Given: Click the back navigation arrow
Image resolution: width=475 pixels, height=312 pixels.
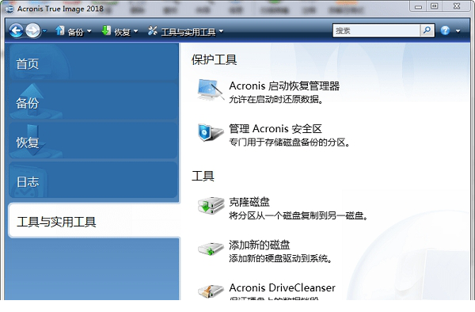Looking at the screenshot, I should [x=16, y=31].
